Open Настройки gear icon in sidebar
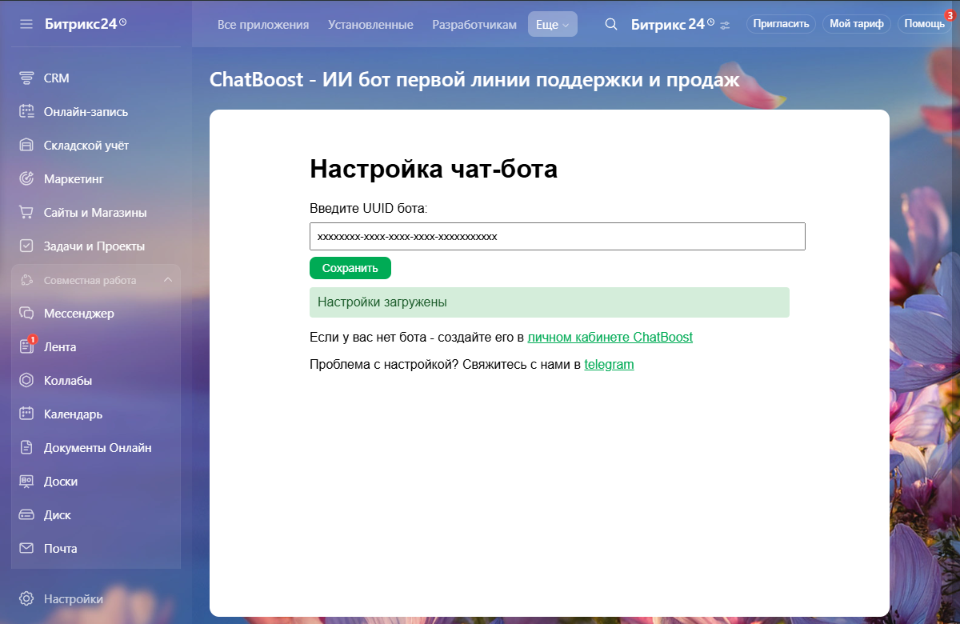 [26, 598]
